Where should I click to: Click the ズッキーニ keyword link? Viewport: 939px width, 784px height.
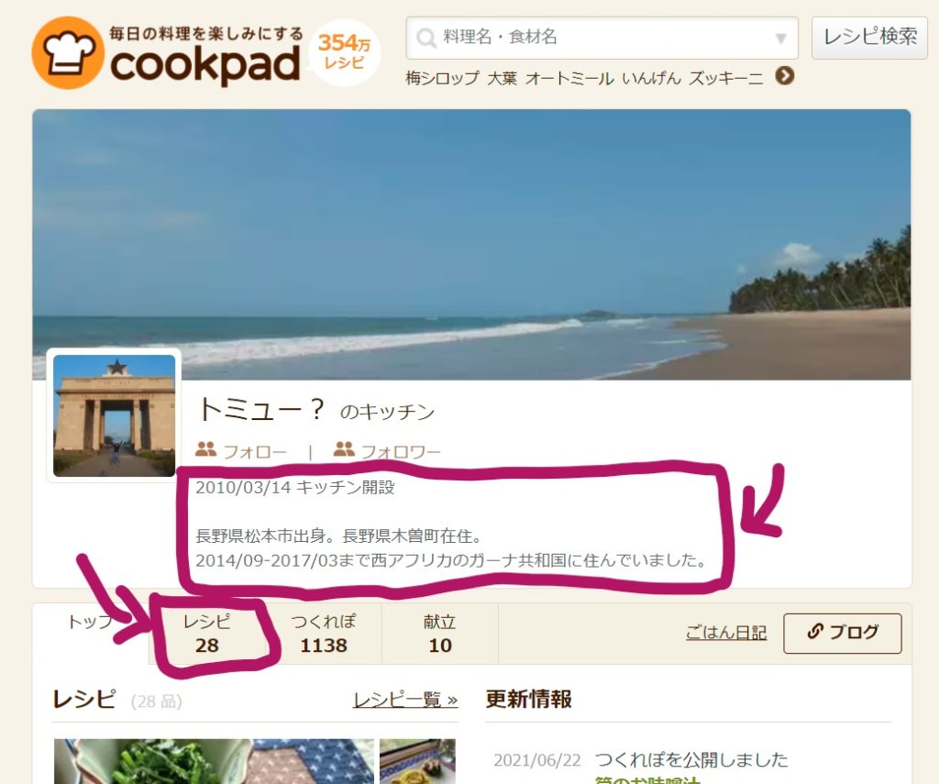726,79
